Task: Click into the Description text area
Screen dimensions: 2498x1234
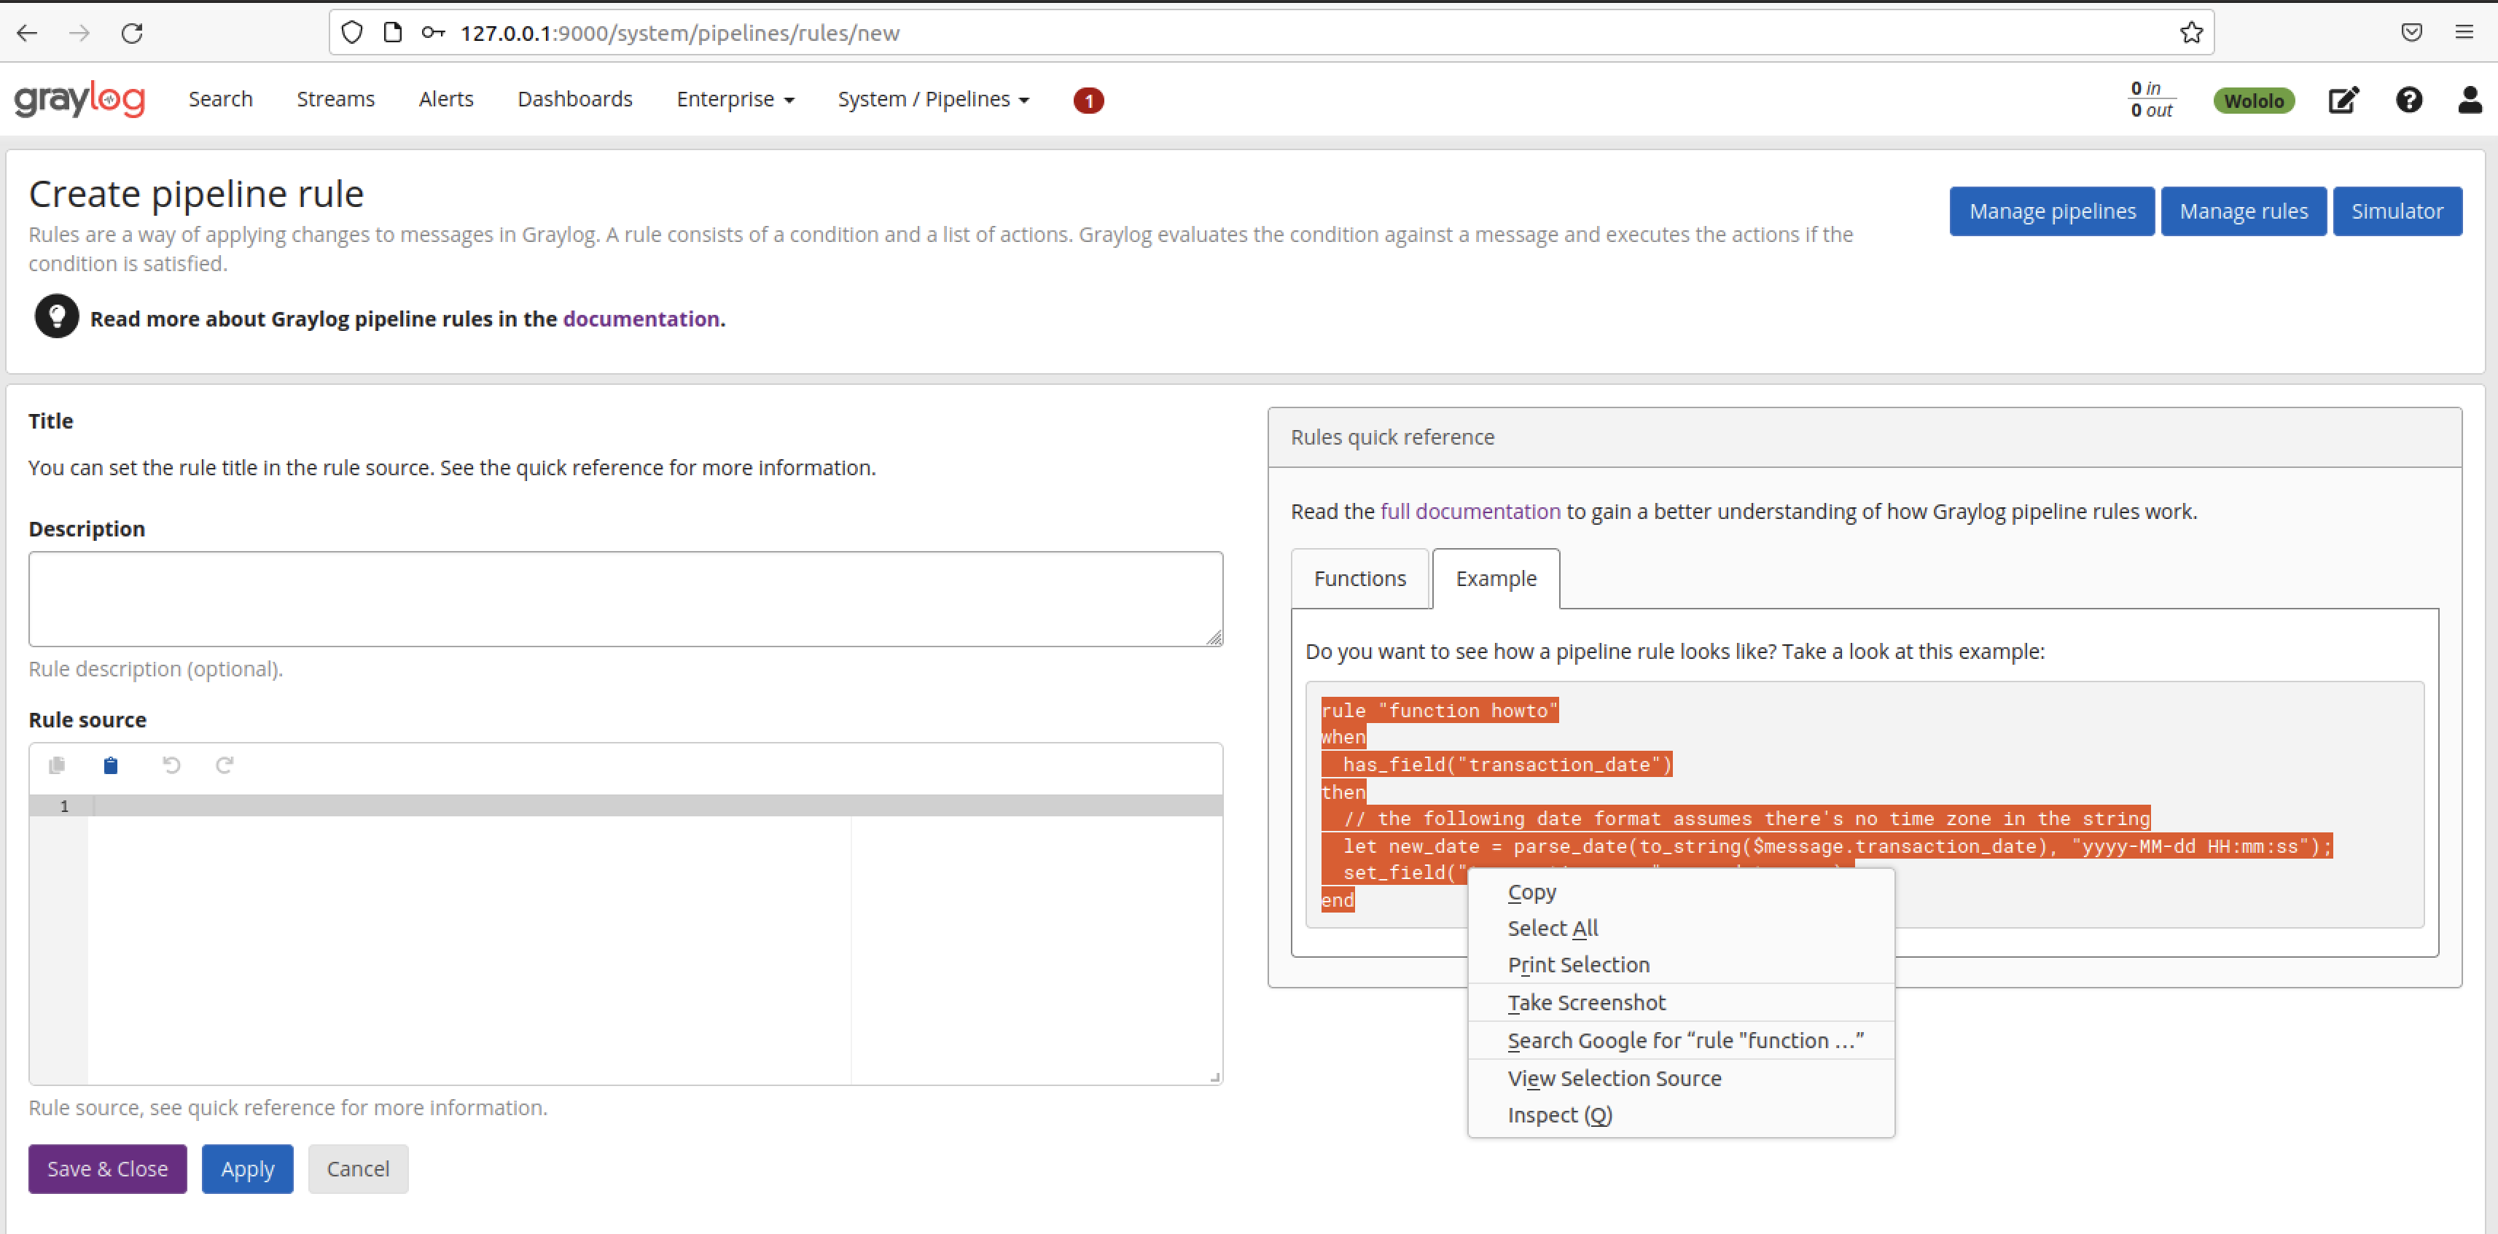Action: point(625,599)
